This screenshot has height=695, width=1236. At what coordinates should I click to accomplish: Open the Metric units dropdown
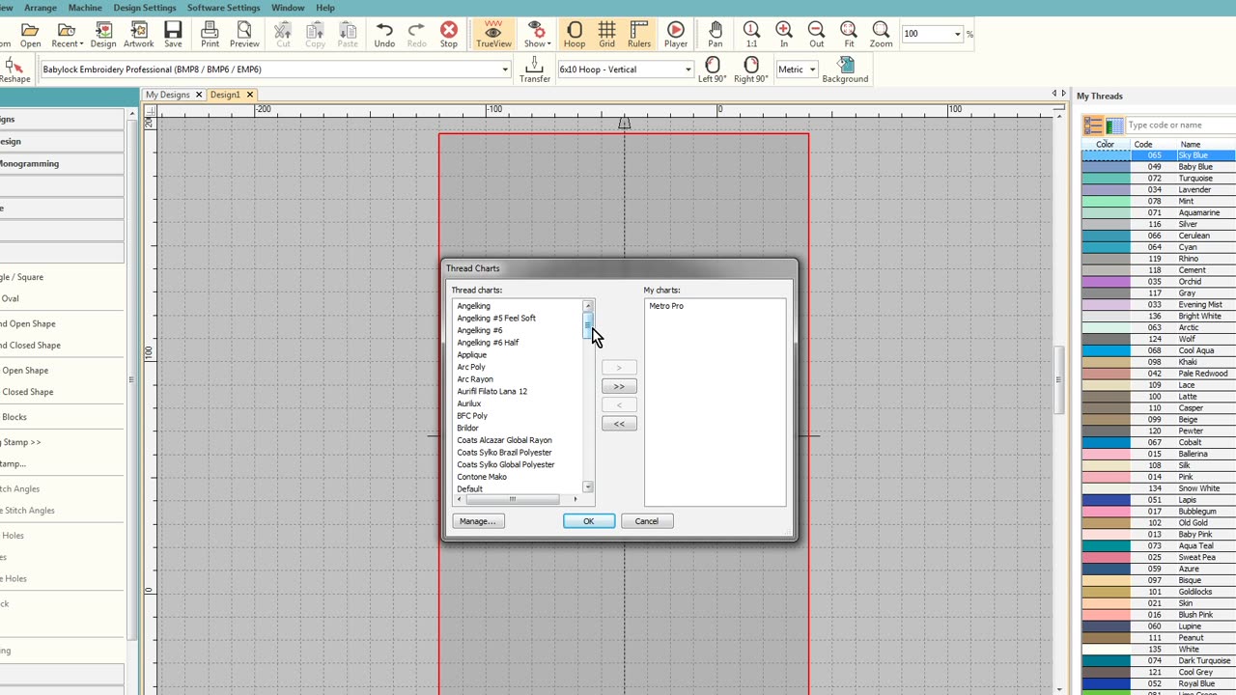pyautogui.click(x=812, y=69)
